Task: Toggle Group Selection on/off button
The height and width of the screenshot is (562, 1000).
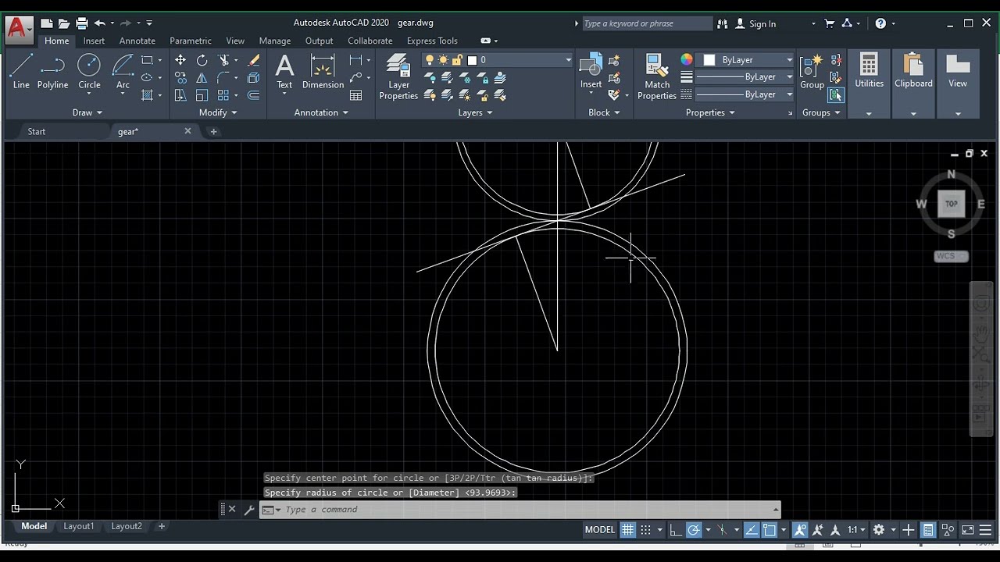Action: pyautogui.click(x=836, y=95)
